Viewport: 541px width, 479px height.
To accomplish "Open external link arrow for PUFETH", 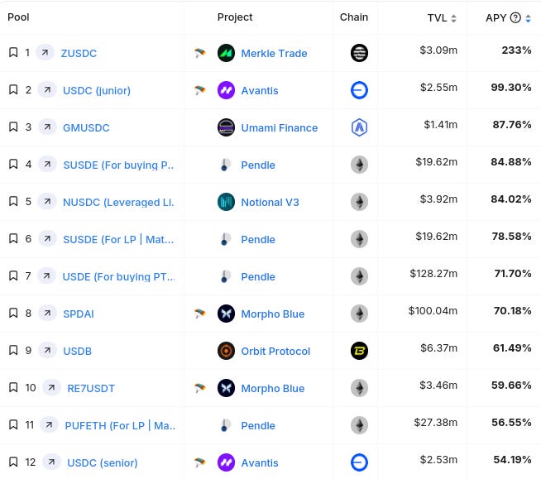I will [49, 425].
